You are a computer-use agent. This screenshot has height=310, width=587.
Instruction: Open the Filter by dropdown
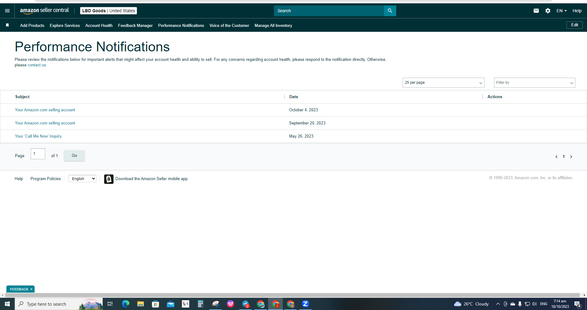click(534, 83)
